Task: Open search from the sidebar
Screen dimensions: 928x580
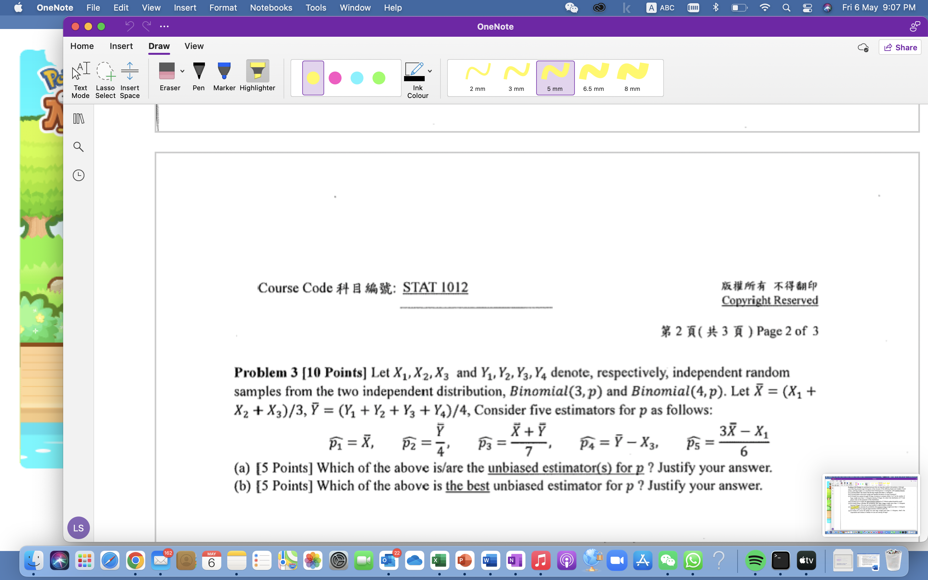Action: click(79, 147)
